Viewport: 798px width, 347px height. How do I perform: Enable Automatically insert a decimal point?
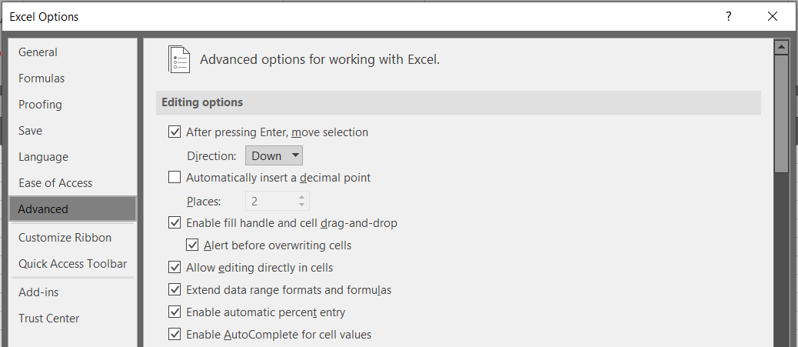coord(175,177)
